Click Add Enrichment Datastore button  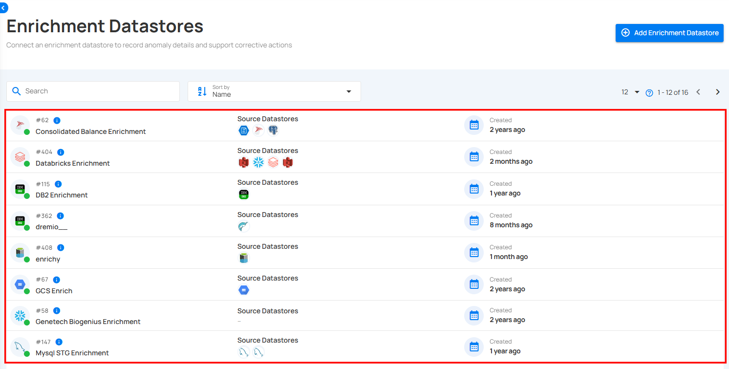tap(669, 33)
